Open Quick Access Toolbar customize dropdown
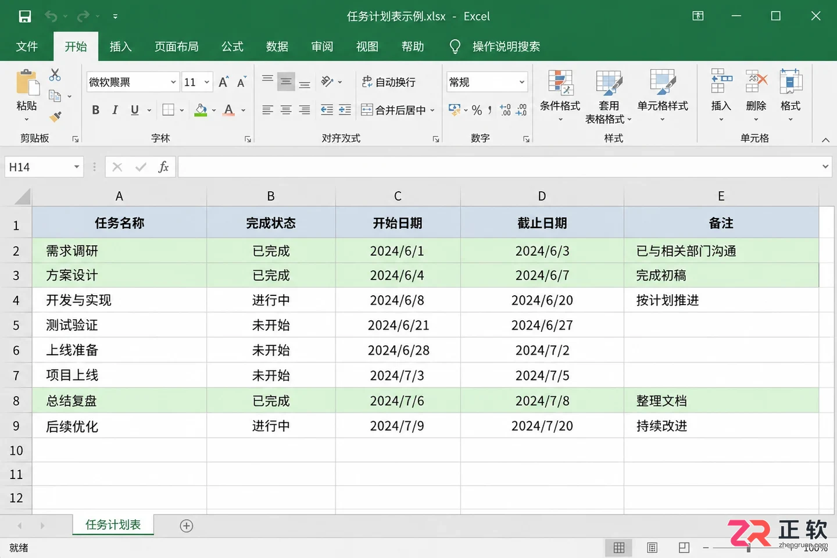837x558 pixels. pyautogui.click(x=115, y=16)
